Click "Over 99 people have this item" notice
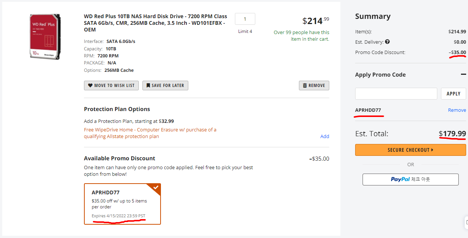The image size is (468, 238). coord(301,36)
